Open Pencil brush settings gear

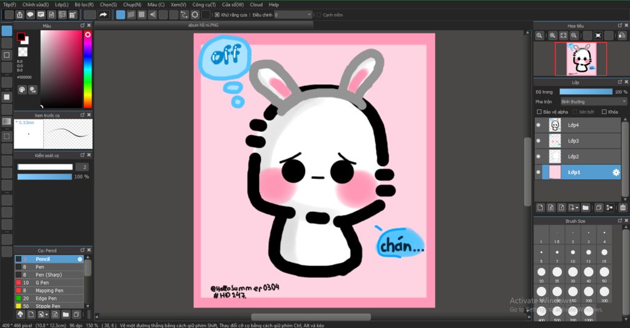(79, 259)
